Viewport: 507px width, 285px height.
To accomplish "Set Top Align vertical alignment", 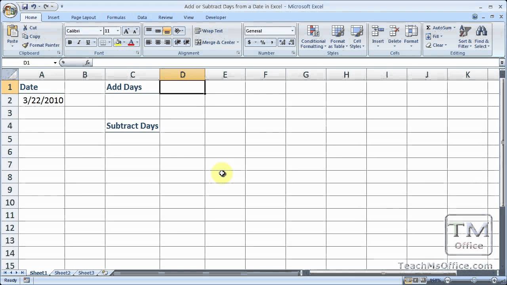I will [x=149, y=31].
